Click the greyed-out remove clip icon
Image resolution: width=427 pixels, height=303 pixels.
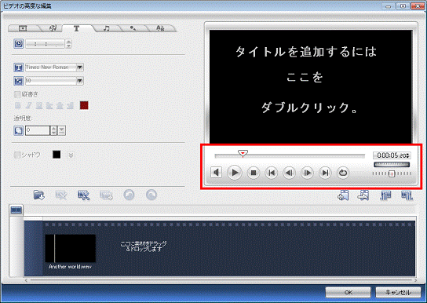[x=61, y=195]
